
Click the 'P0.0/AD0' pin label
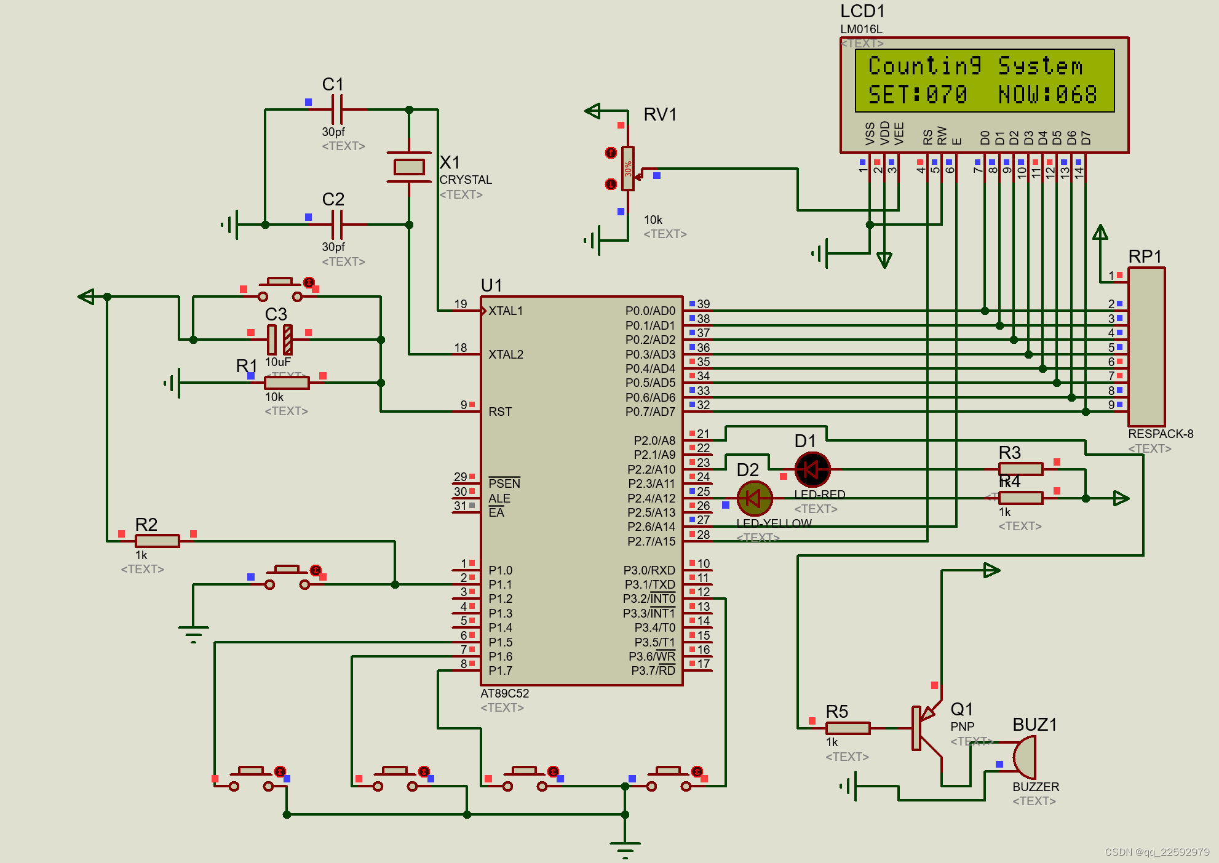tap(650, 311)
